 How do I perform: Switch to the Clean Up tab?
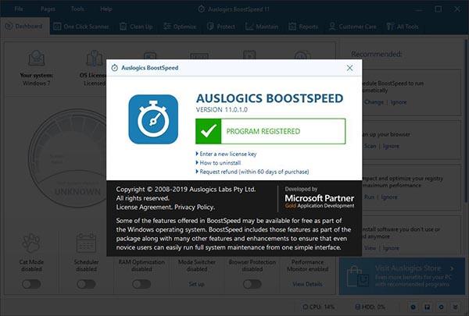[x=136, y=27]
